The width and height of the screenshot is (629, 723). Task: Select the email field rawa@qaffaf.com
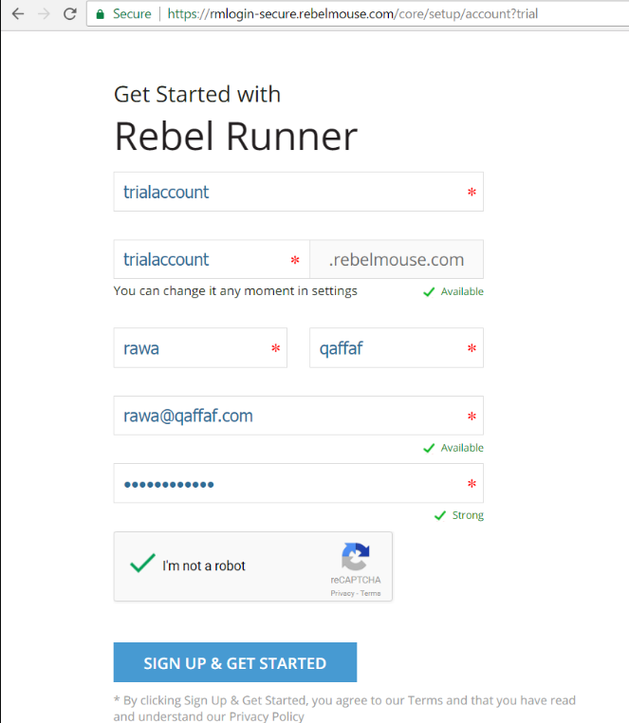pos(285,416)
